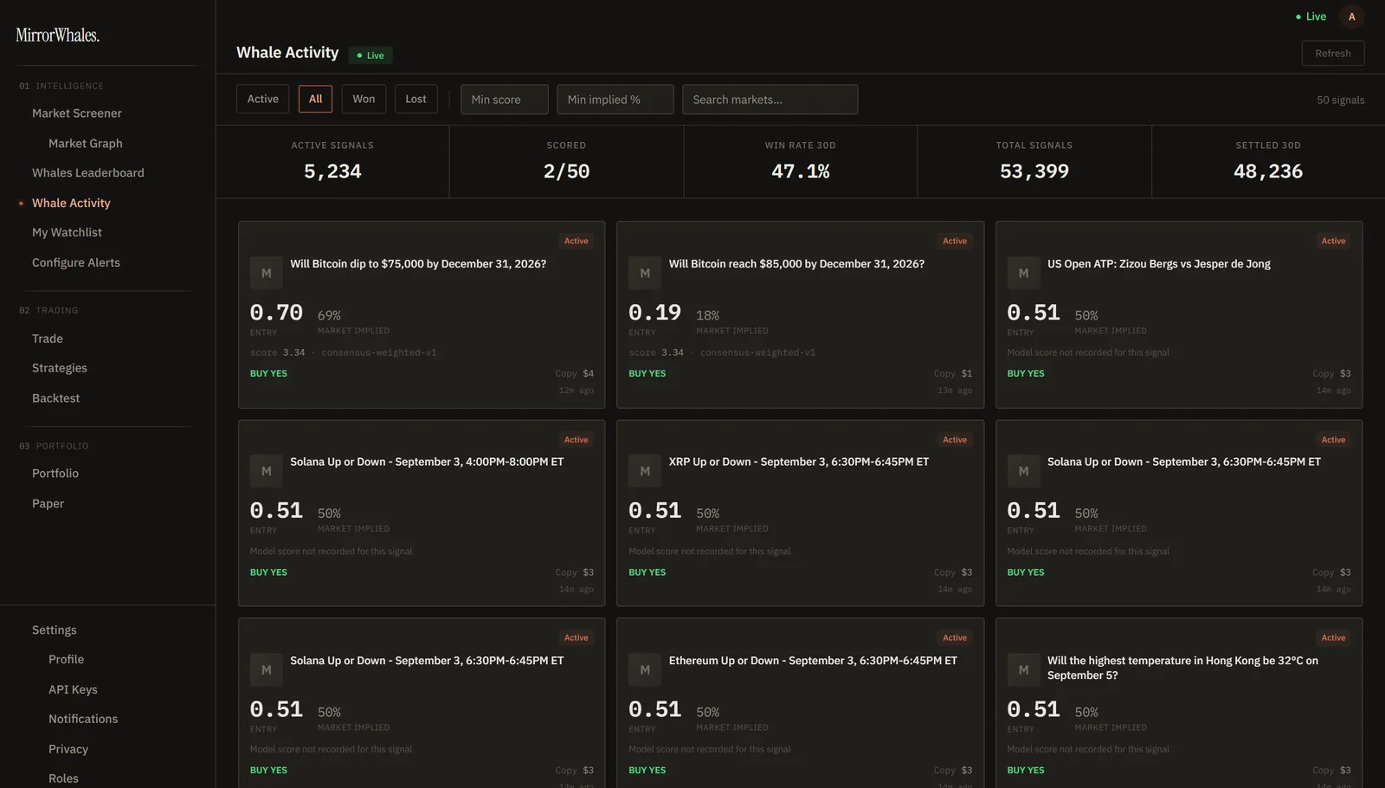Open the Privacy settings
The height and width of the screenshot is (788, 1385).
tap(68, 749)
